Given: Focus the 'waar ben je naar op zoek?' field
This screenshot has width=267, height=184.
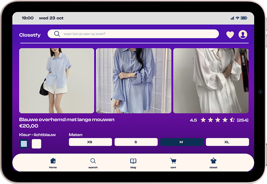Looking at the screenshot, I should coord(136,34).
